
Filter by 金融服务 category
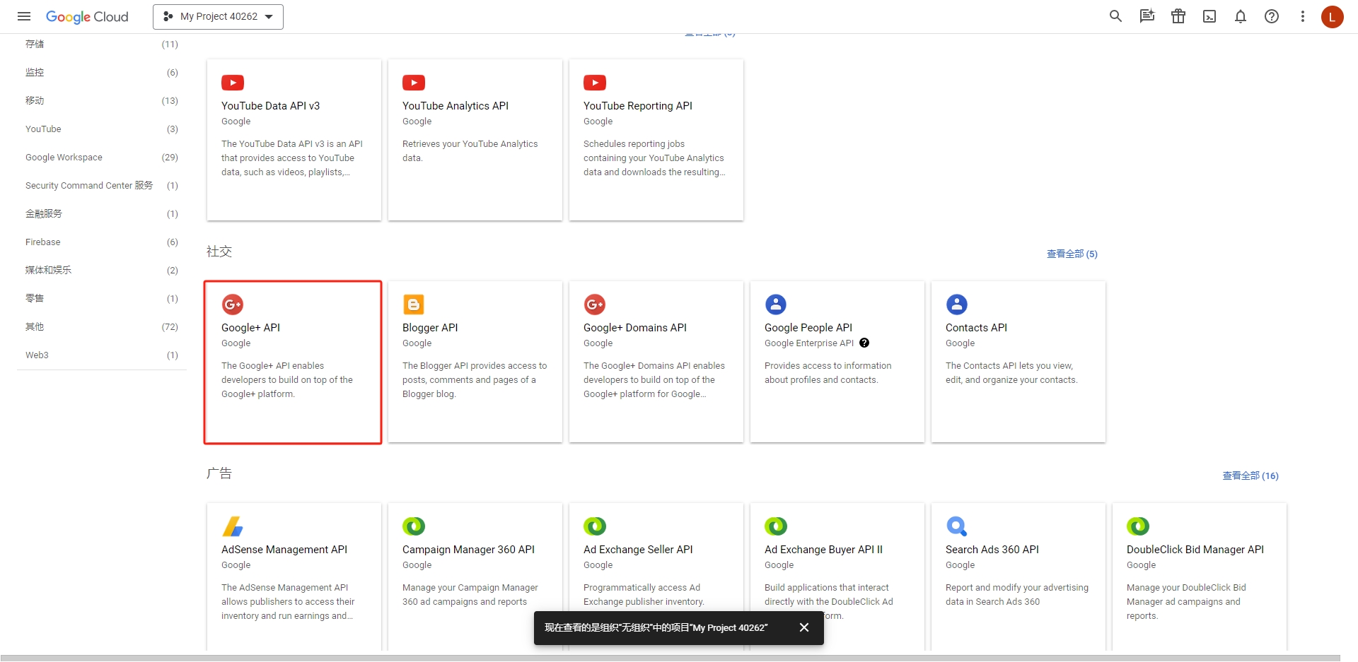click(102, 213)
